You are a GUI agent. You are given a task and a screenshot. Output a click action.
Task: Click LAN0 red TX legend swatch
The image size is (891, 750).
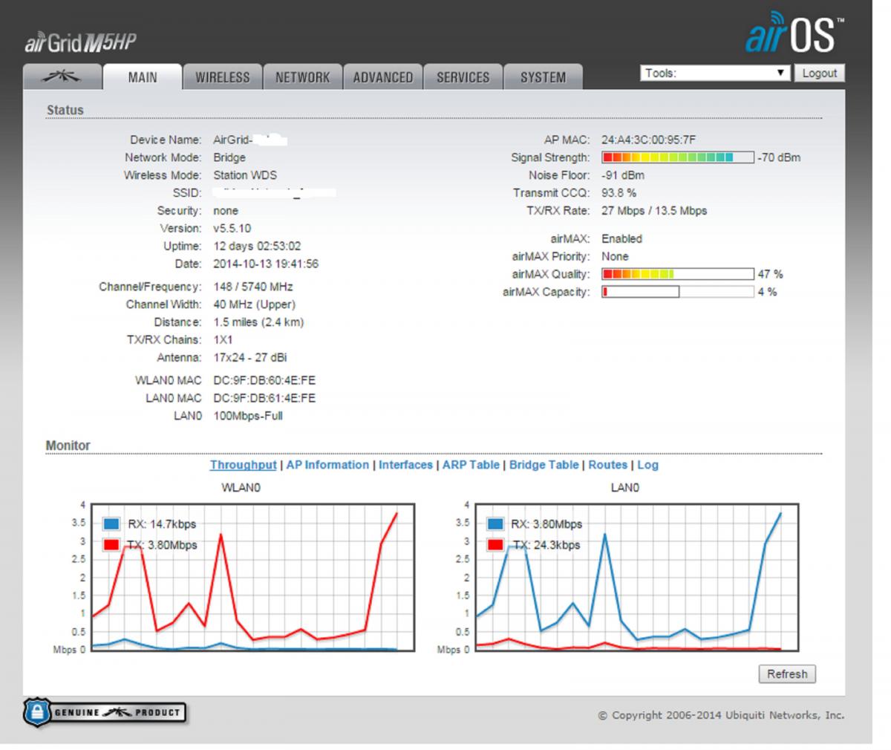pos(495,545)
